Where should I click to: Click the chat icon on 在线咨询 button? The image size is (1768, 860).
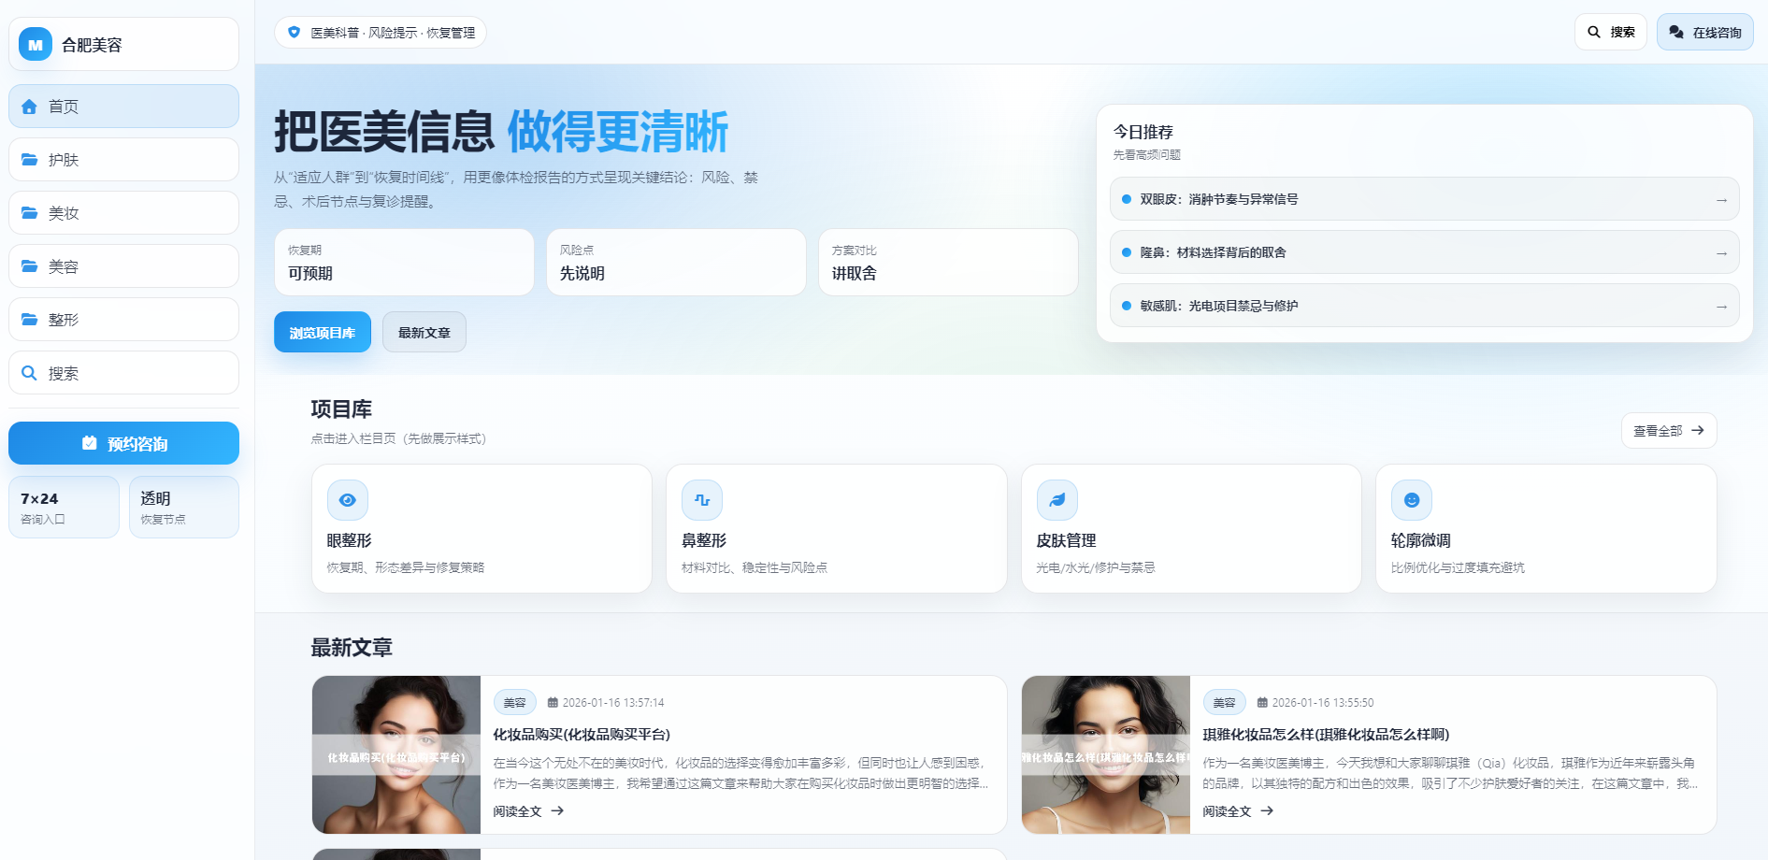pos(1675,31)
